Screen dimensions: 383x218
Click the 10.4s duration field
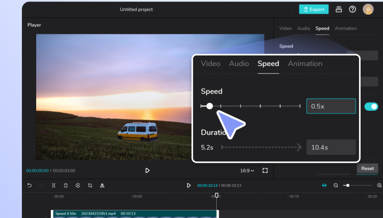[x=331, y=147]
